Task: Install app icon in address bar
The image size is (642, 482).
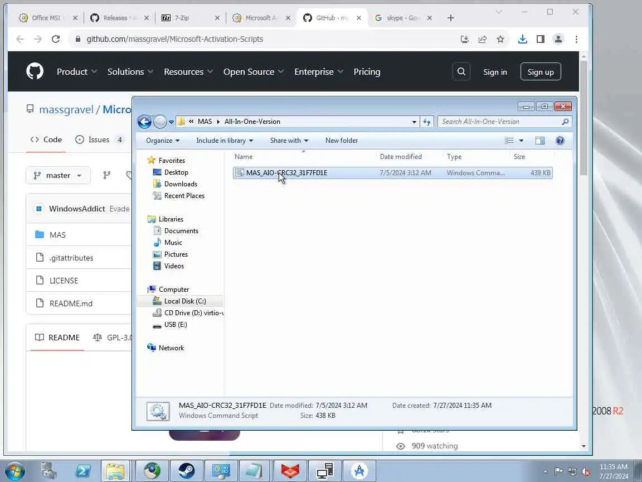Action: tap(464, 39)
